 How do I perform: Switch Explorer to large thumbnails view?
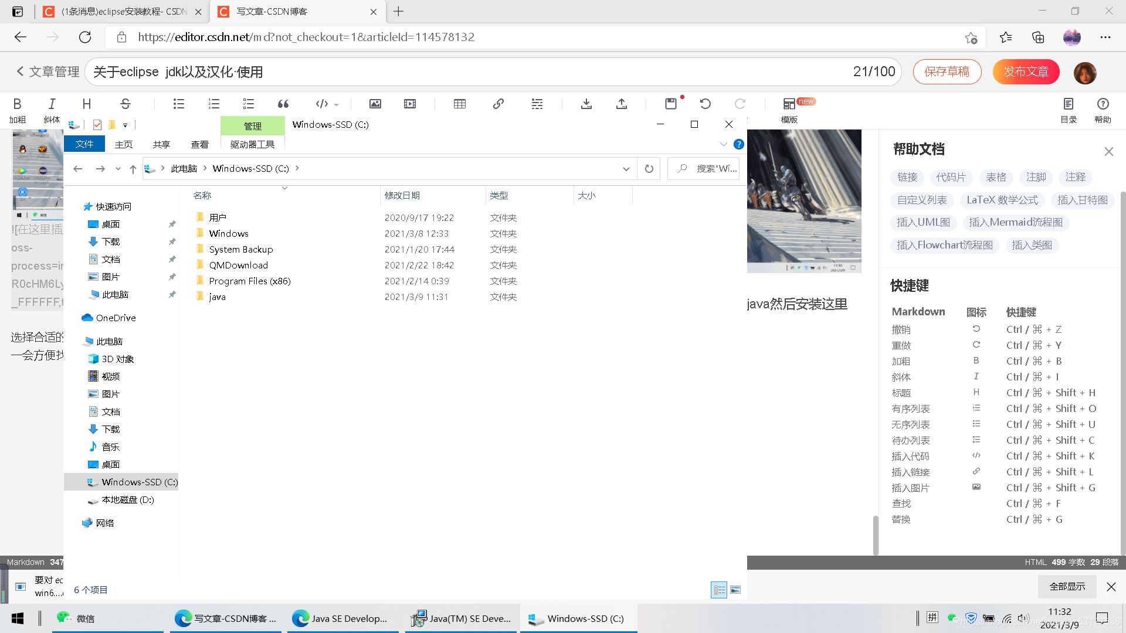(735, 590)
